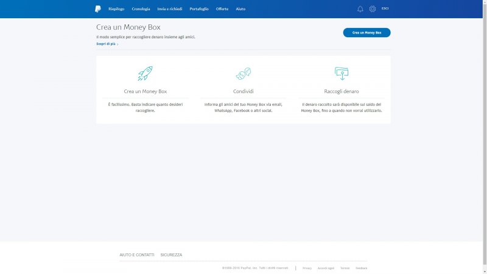Open Portafoglio from the navigation bar

[x=199, y=9]
